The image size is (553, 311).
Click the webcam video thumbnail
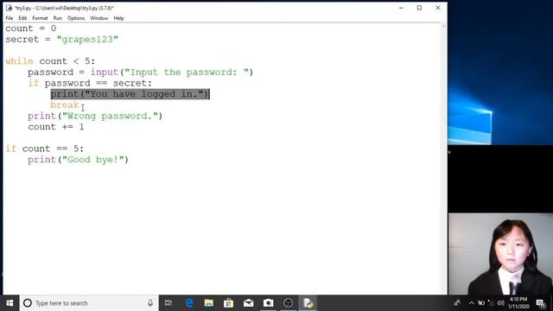click(500, 253)
